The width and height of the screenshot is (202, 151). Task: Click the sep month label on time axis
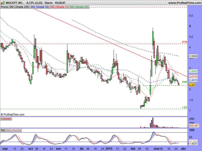[x=5, y=149]
